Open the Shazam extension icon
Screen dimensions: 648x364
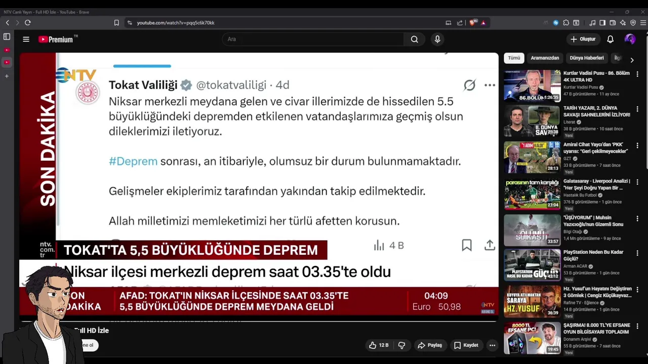pos(556,23)
